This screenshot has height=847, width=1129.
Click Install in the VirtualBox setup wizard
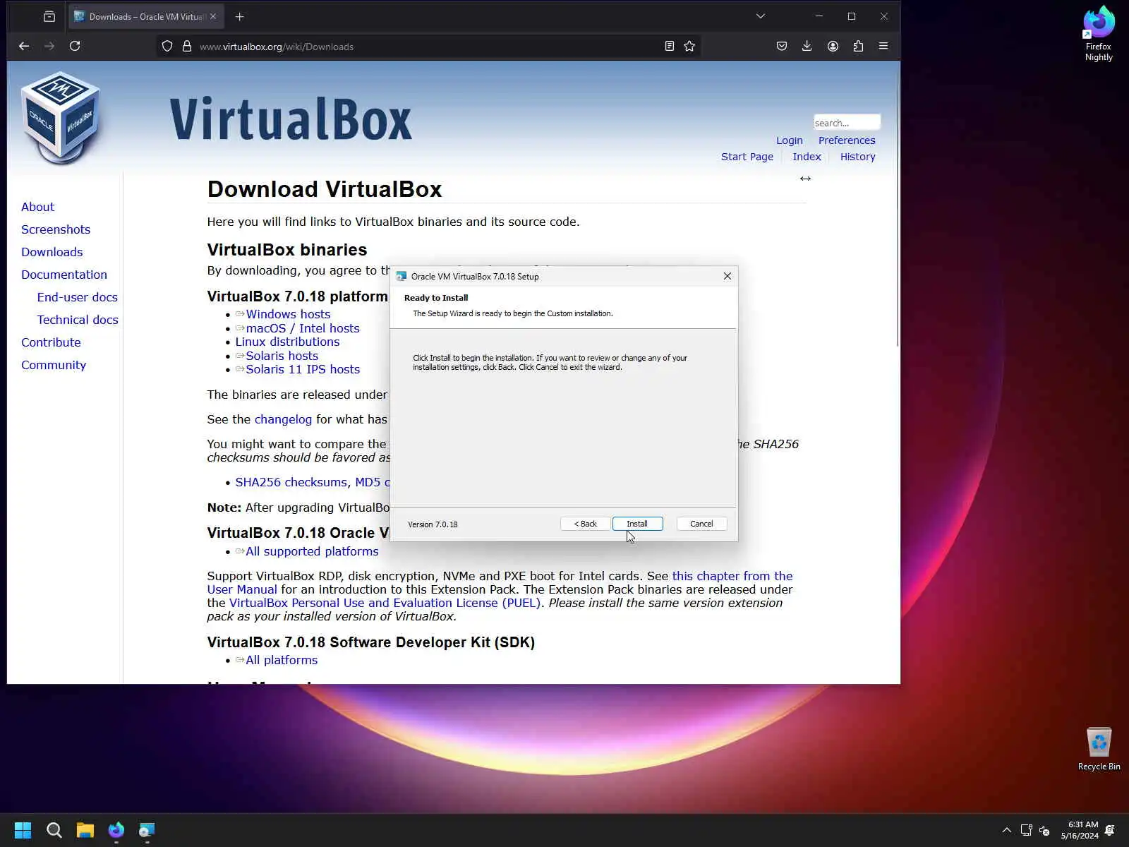(637, 524)
